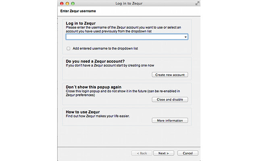Click the Close and disable button
258x161 pixels.
(x=170, y=99)
